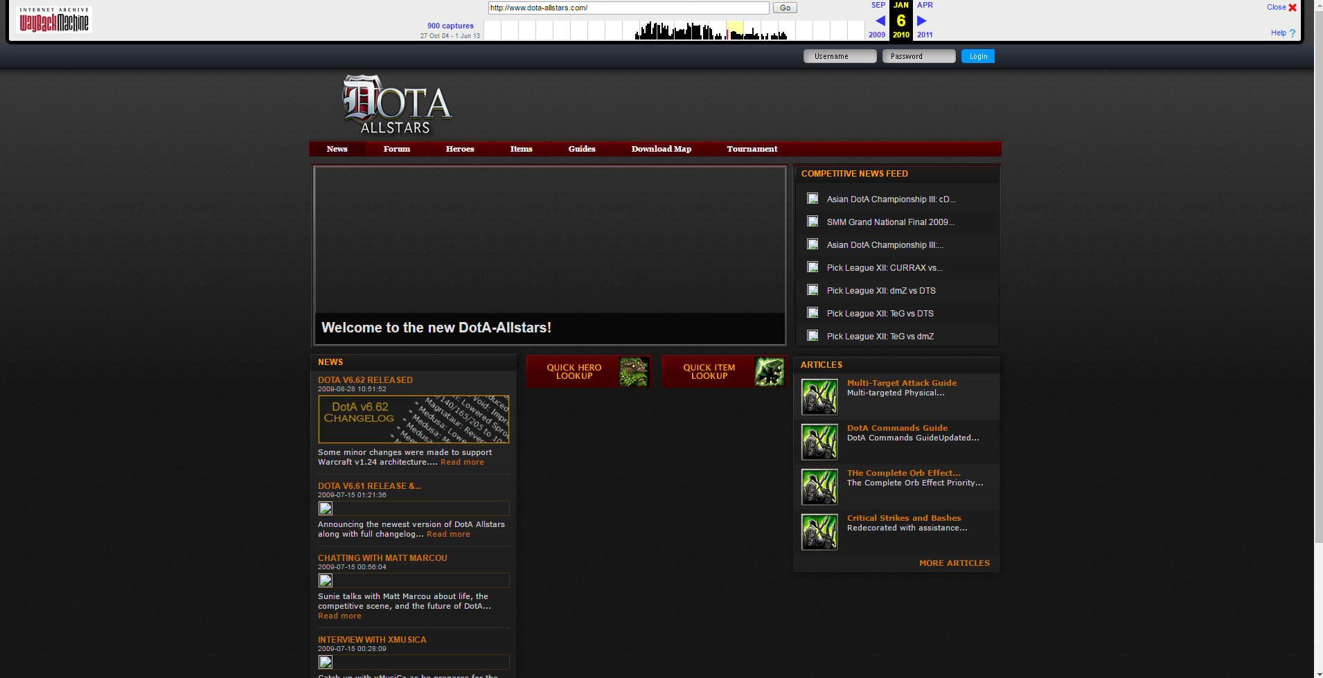Open THe Complete Orb Effect article title
Viewport: 1323px width, 678px height.
click(904, 473)
